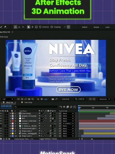Click the snap collapse-arrow icon
The image size is (115, 154).
(x=64, y=27)
